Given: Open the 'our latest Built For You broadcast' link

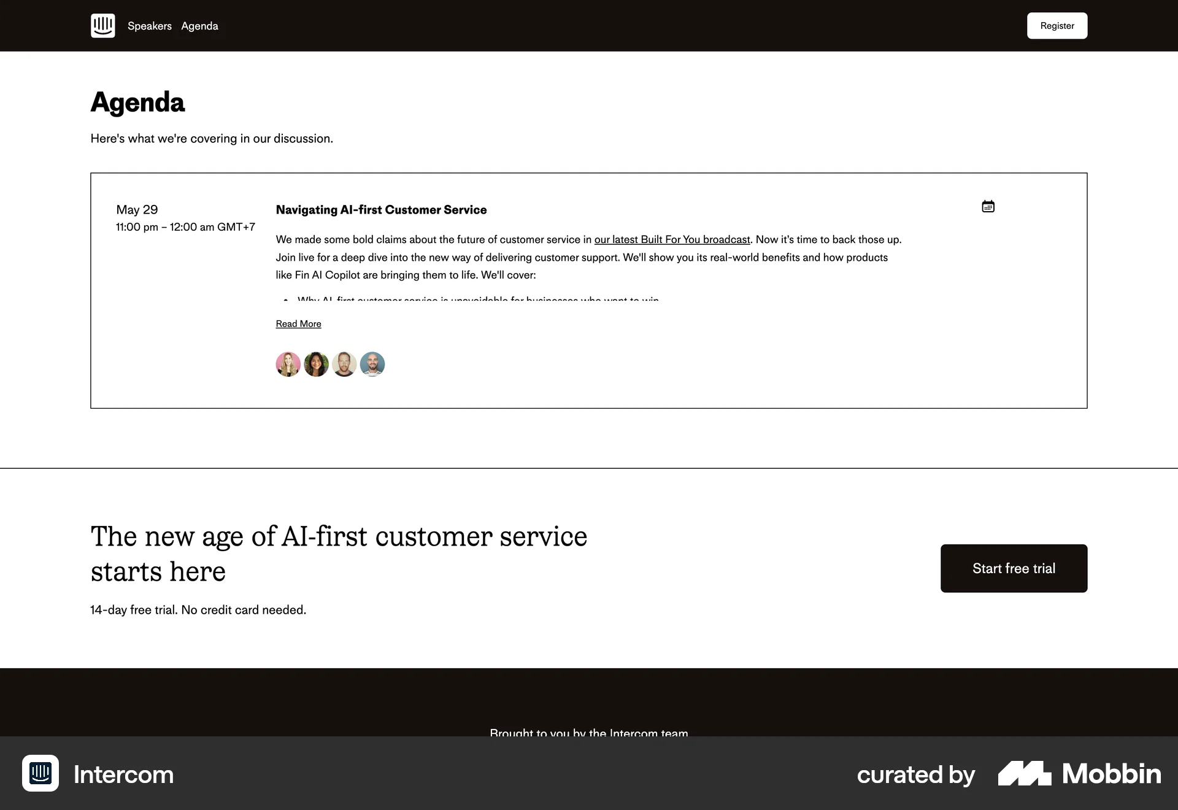Looking at the screenshot, I should (x=672, y=239).
